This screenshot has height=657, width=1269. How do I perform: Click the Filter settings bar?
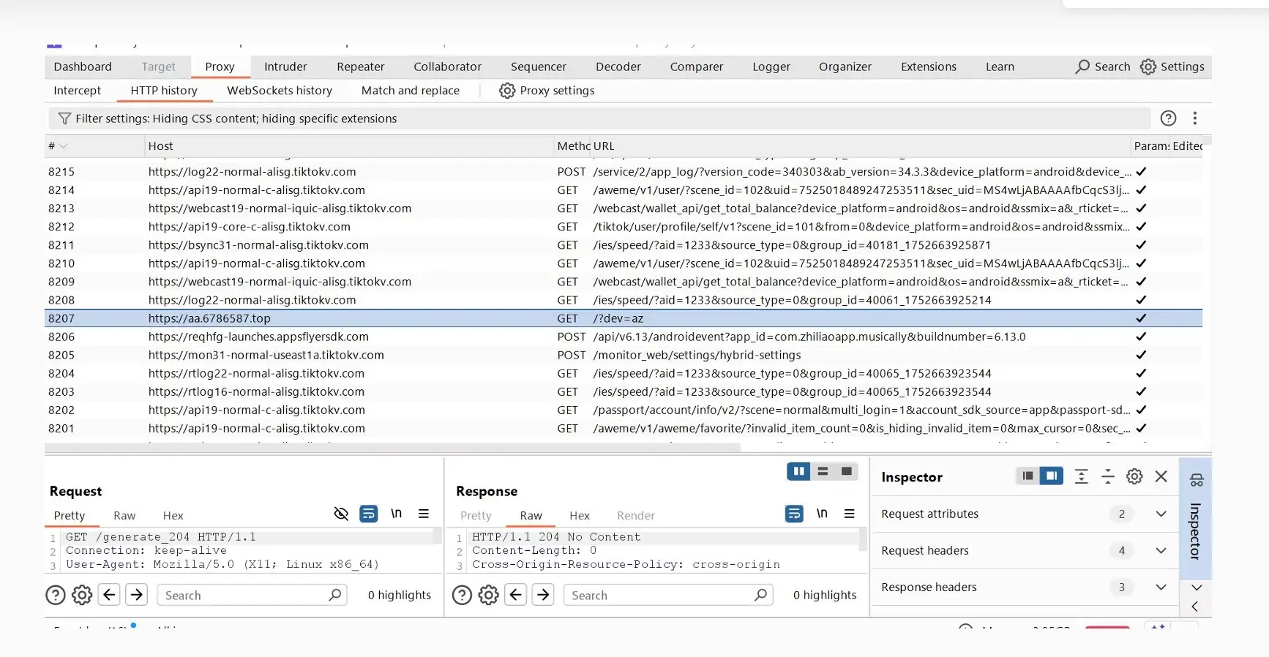point(599,119)
